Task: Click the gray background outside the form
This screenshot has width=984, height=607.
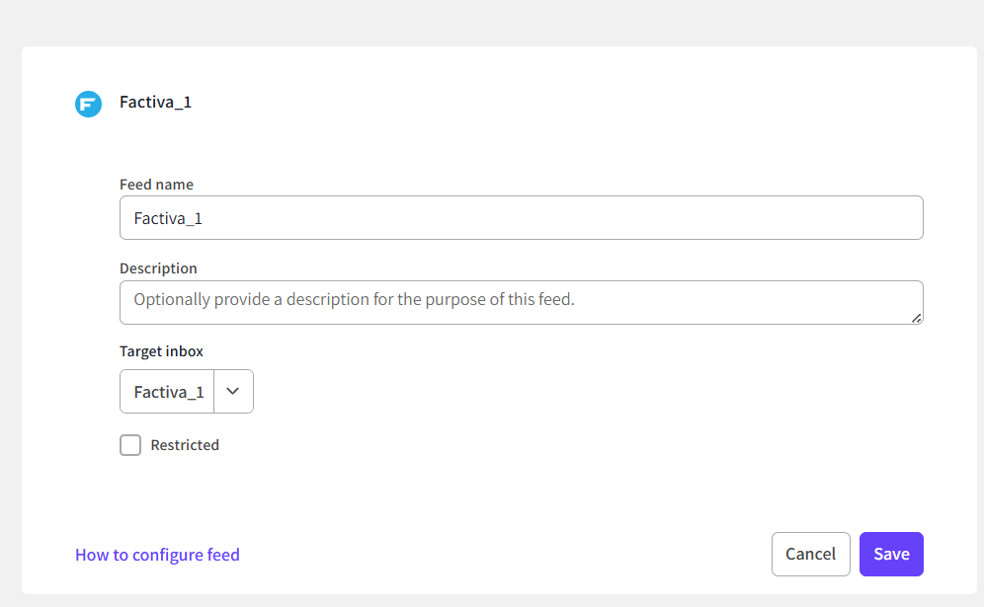Action: (x=494, y=22)
